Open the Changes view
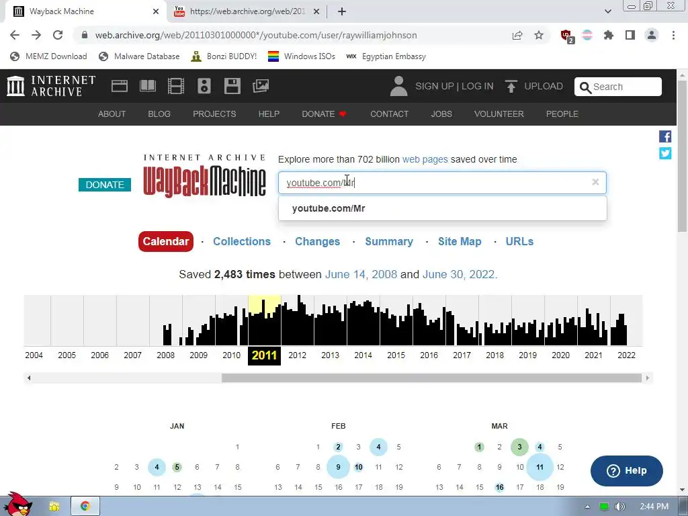The width and height of the screenshot is (688, 516). [x=317, y=241]
